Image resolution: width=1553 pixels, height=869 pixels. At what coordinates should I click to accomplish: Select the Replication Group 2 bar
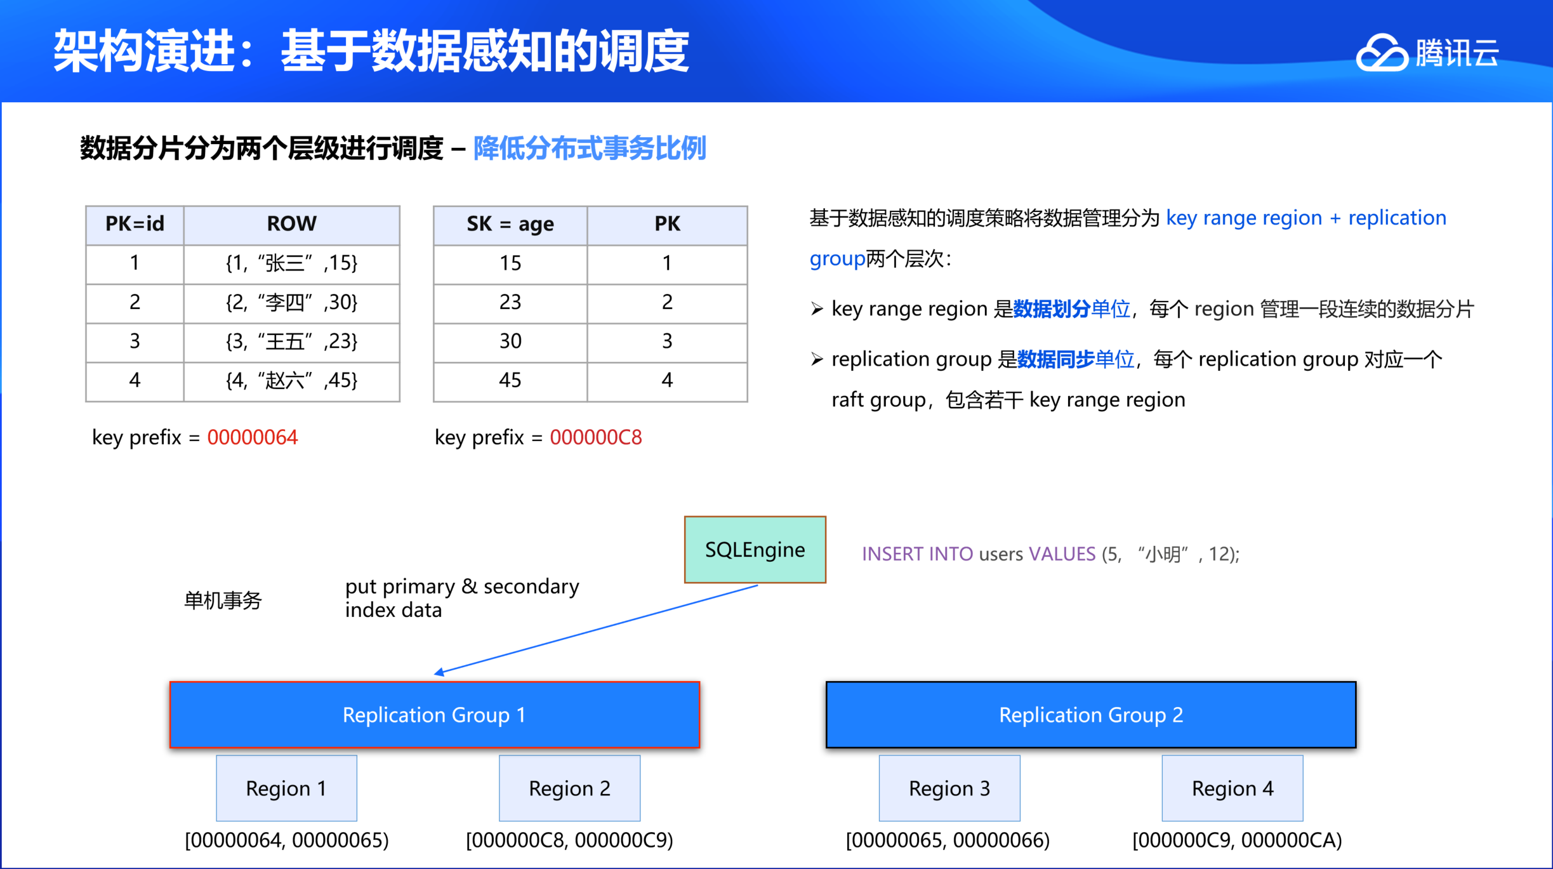tap(1090, 715)
